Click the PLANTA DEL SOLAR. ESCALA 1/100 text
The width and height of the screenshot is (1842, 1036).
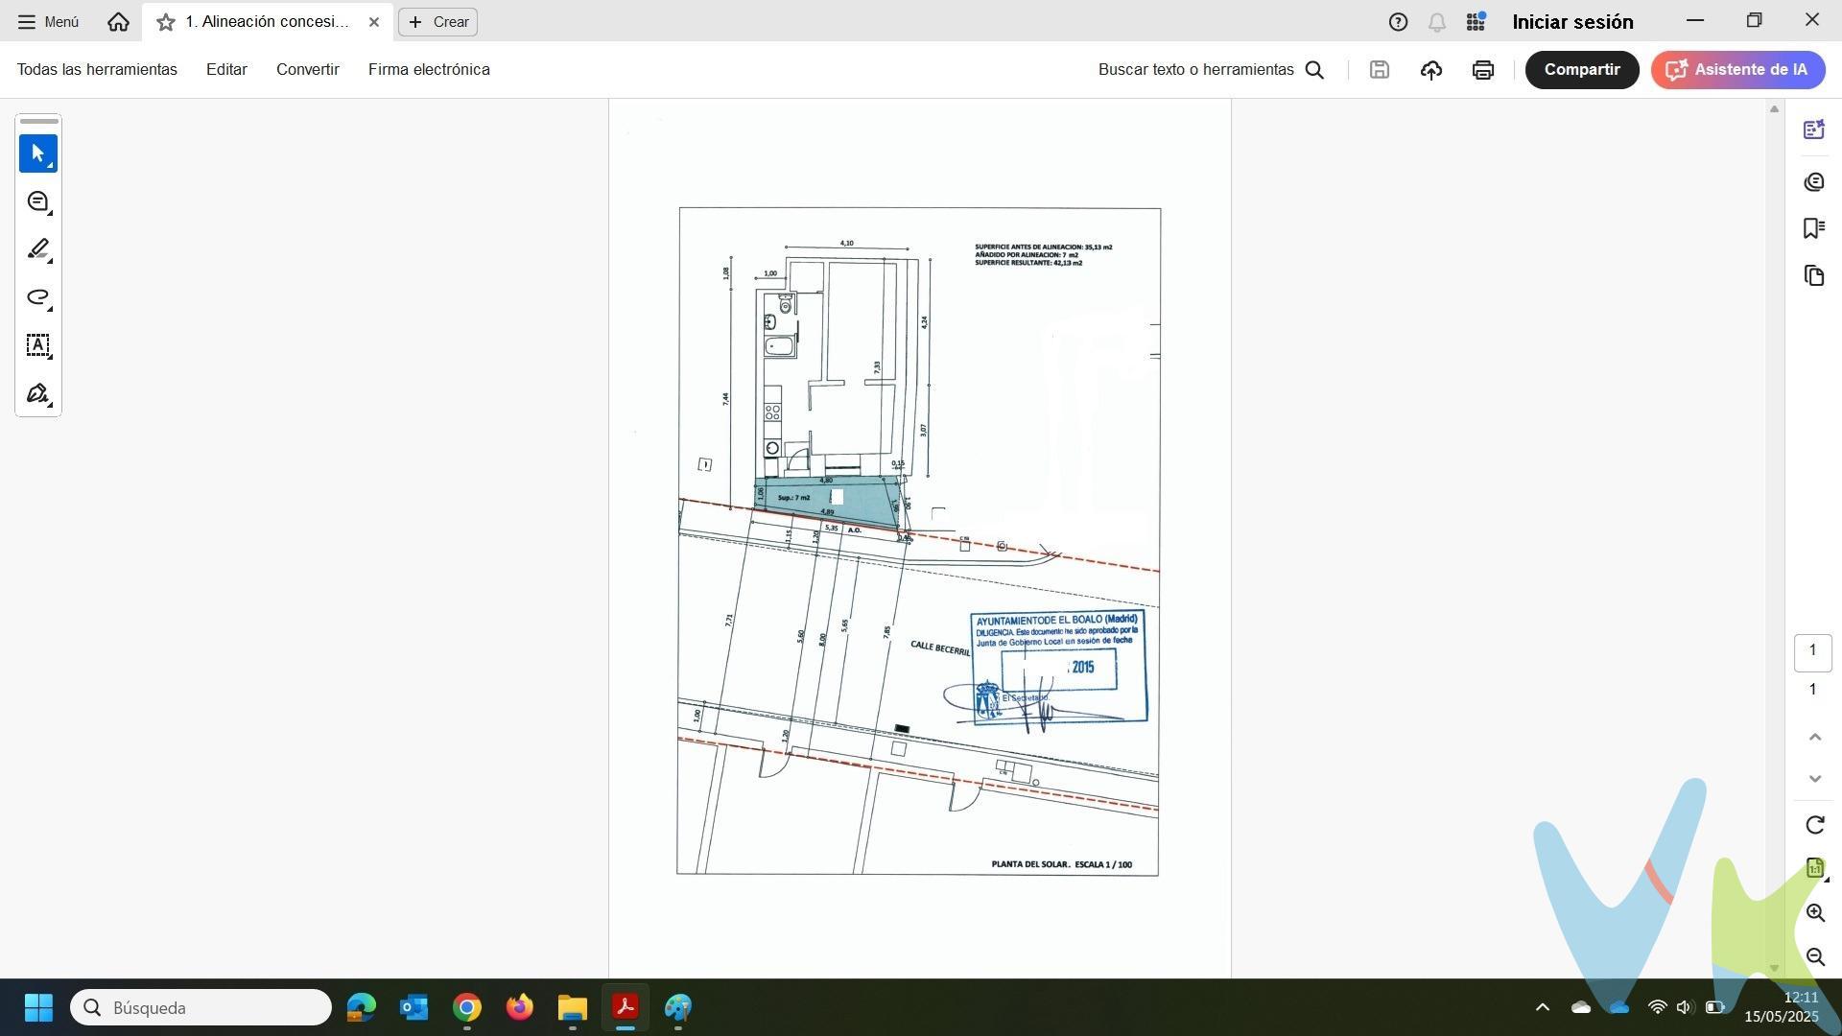click(x=1061, y=864)
